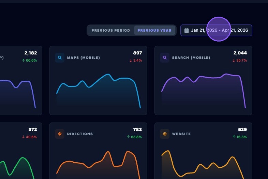Click the 63.8% increase indicator
This screenshot has width=268, height=179.
(x=135, y=137)
